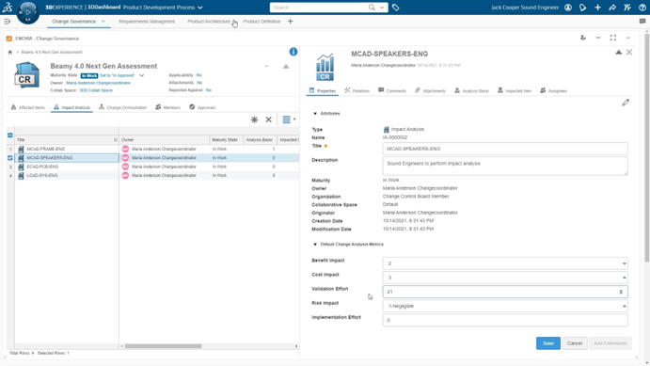
Task: Add a new dashboard tab with plus
Action: (x=290, y=21)
